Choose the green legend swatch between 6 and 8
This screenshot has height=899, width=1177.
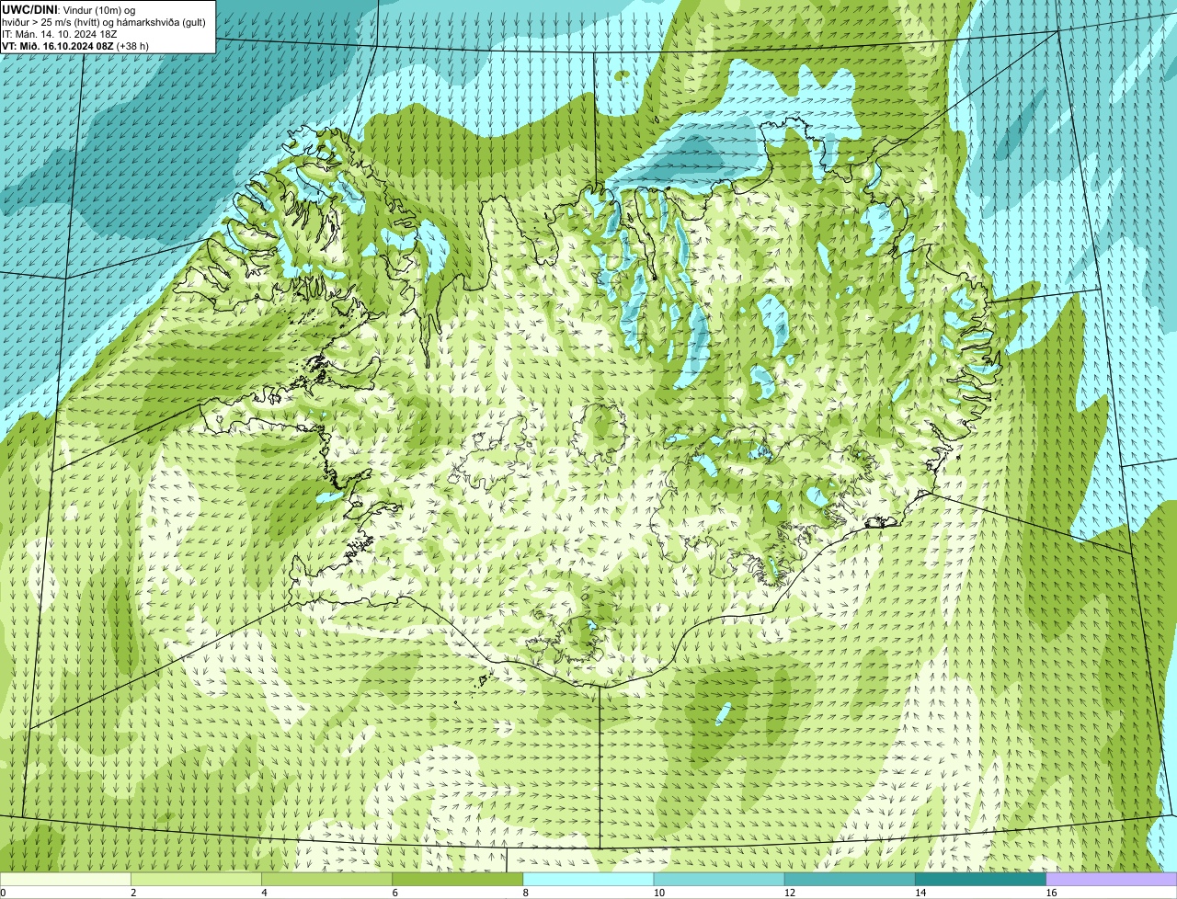458,879
